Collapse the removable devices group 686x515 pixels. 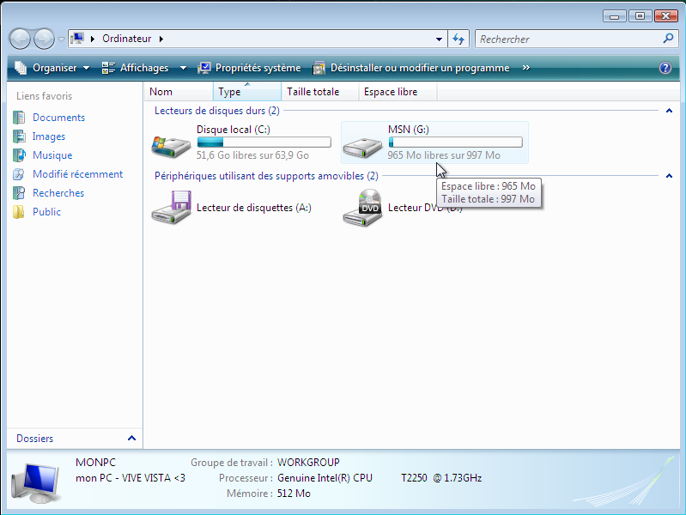(668, 176)
